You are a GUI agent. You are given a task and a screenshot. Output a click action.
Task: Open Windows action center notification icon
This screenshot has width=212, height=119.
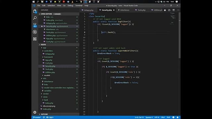click(177, 2)
